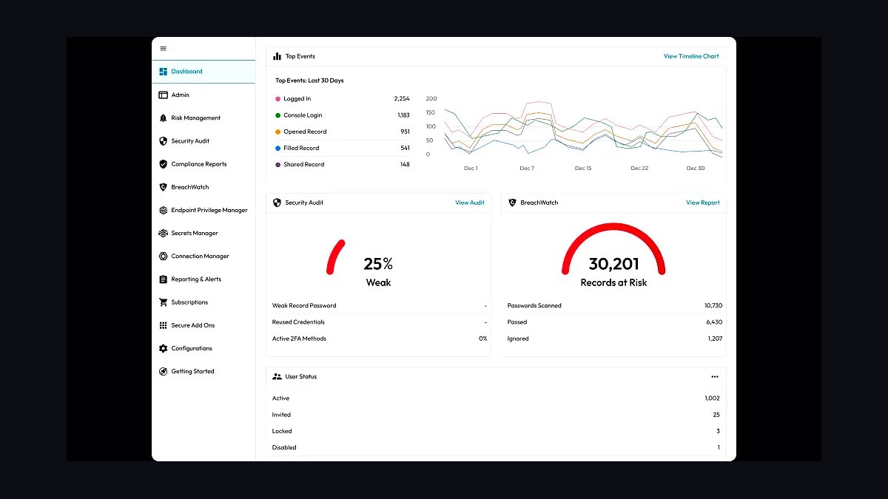Click the Active 2FA Methods row
Viewport: 888px width, 499px height.
coord(380,339)
